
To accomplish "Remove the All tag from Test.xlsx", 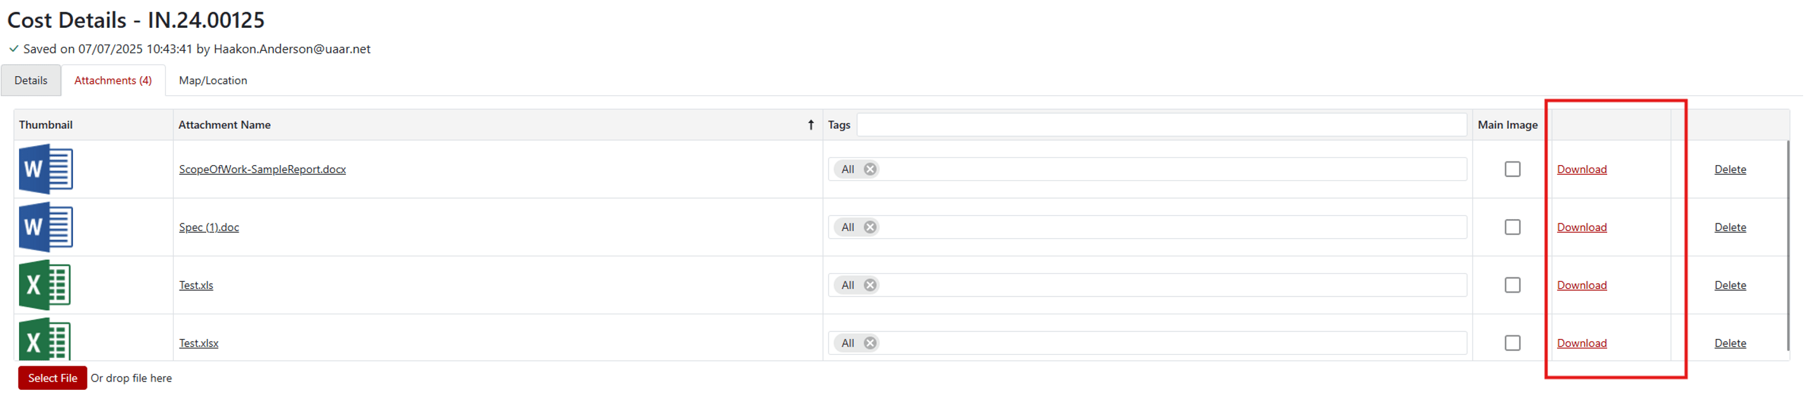I will point(870,343).
